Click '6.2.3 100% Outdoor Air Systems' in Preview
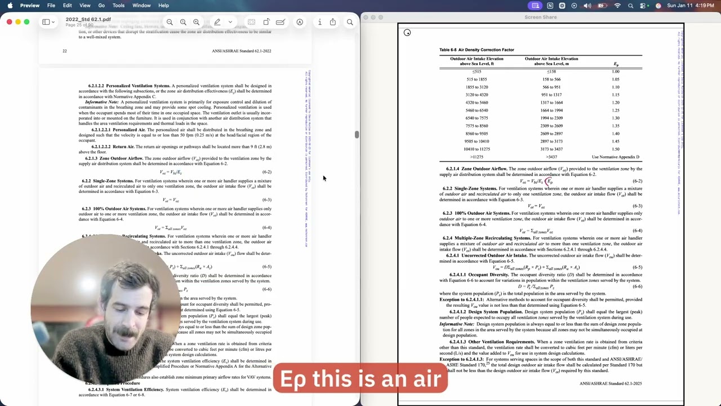Viewport: 721px width, 406px height. tap(114, 209)
